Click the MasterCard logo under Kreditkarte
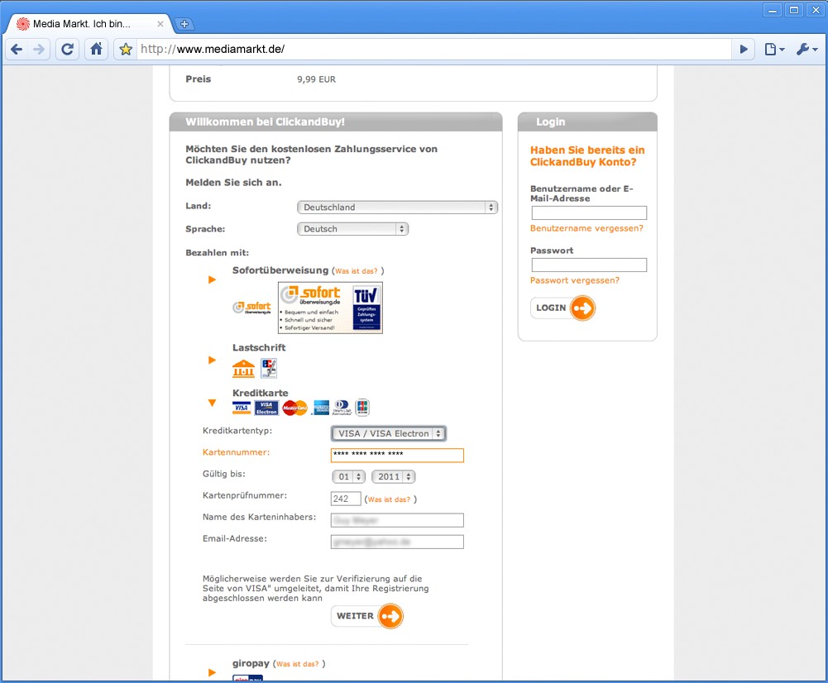 (294, 408)
